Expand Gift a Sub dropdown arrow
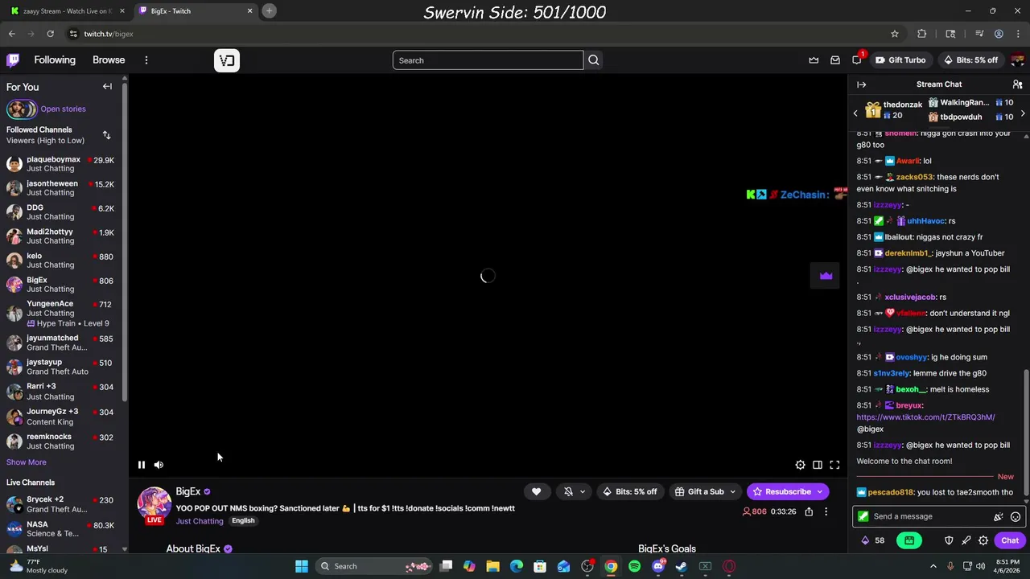This screenshot has height=579, width=1030. click(x=732, y=491)
